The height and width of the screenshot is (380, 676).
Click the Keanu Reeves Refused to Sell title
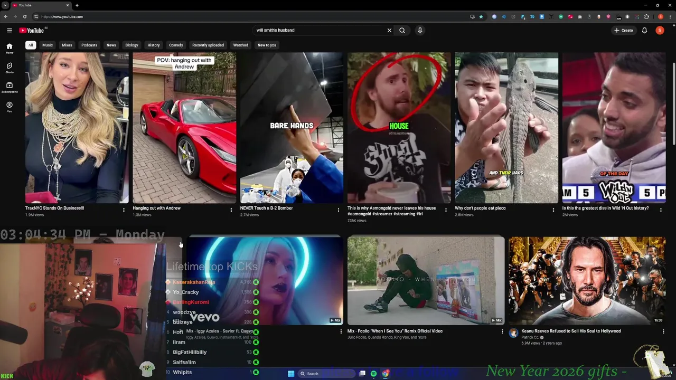click(x=571, y=331)
